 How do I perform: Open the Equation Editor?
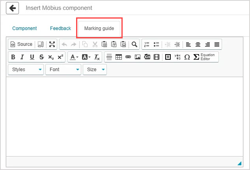pyautogui.click(x=205, y=57)
